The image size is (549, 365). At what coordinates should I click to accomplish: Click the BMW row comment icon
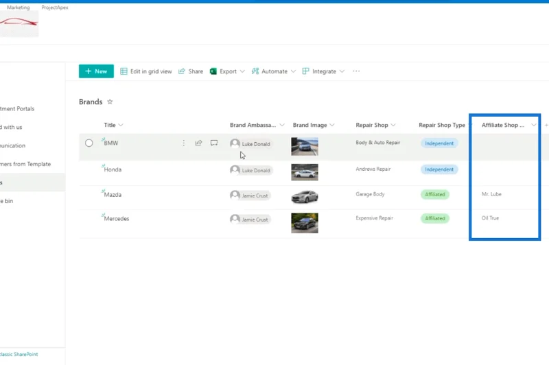(214, 143)
